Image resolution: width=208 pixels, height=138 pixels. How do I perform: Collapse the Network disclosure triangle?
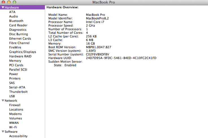coord(3,101)
